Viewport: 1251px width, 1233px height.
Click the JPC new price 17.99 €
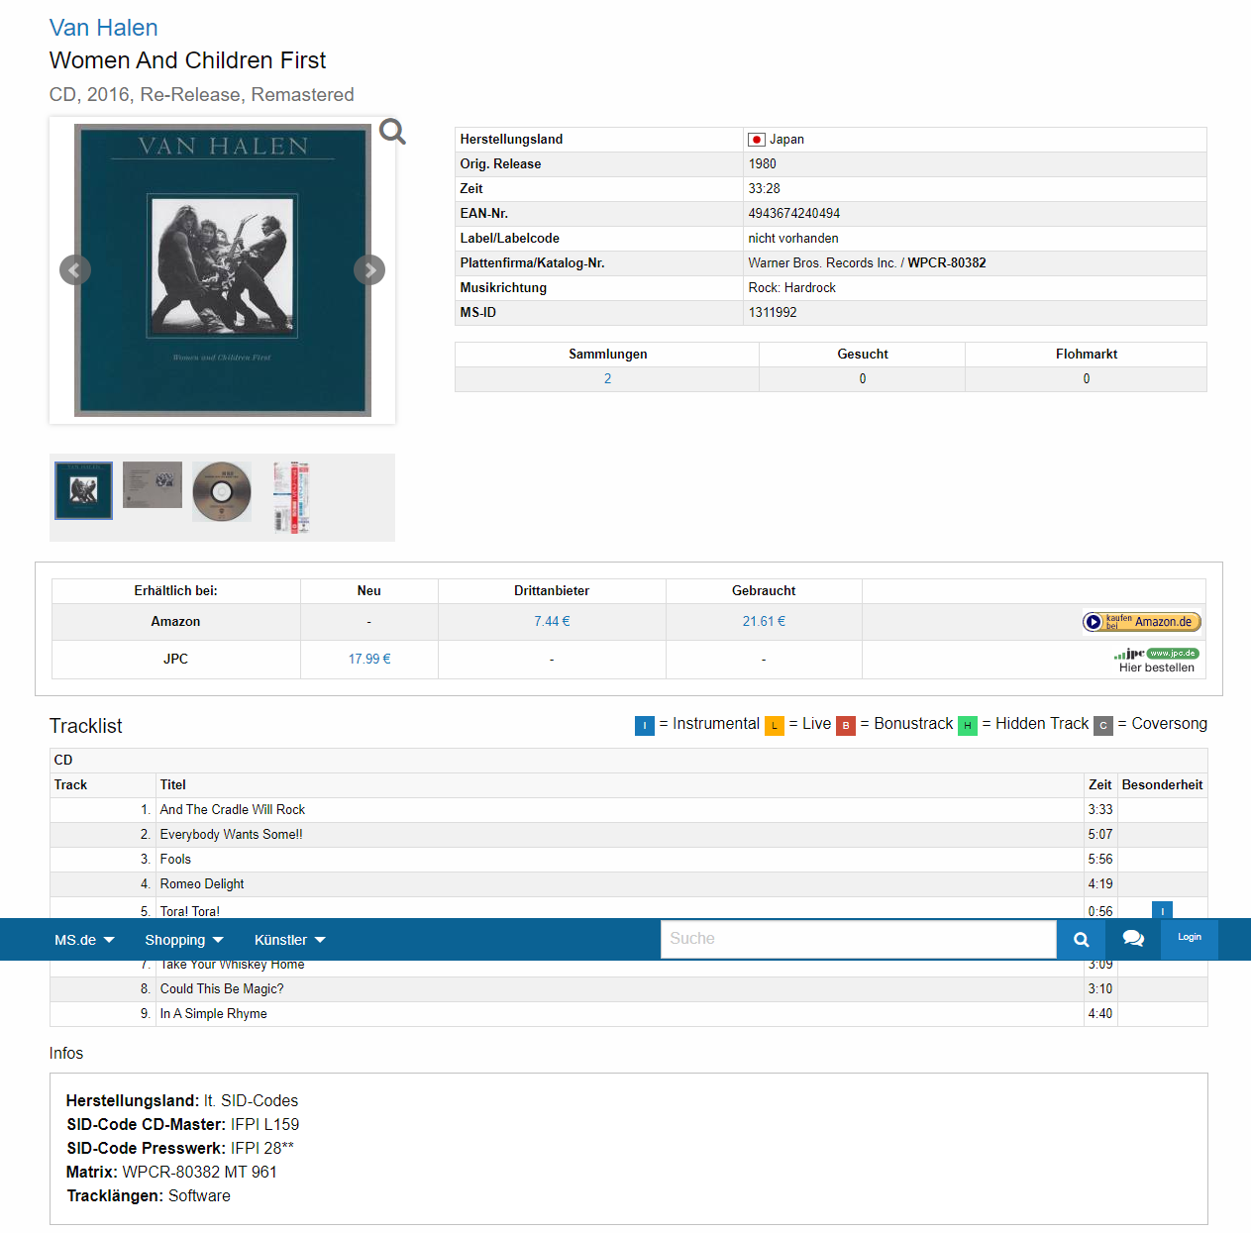[x=369, y=660]
